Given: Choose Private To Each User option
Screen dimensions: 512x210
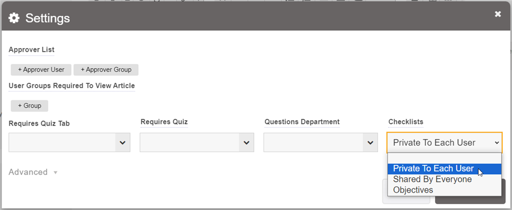Looking at the screenshot, I should pos(434,169).
